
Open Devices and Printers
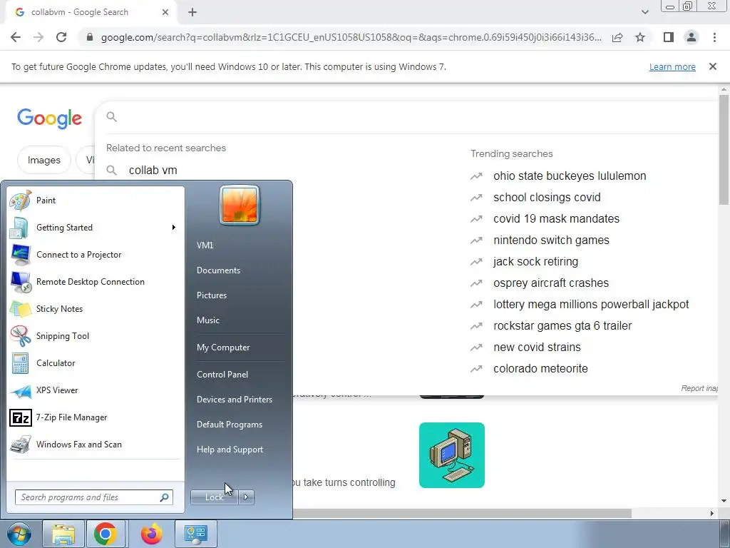pyautogui.click(x=234, y=400)
